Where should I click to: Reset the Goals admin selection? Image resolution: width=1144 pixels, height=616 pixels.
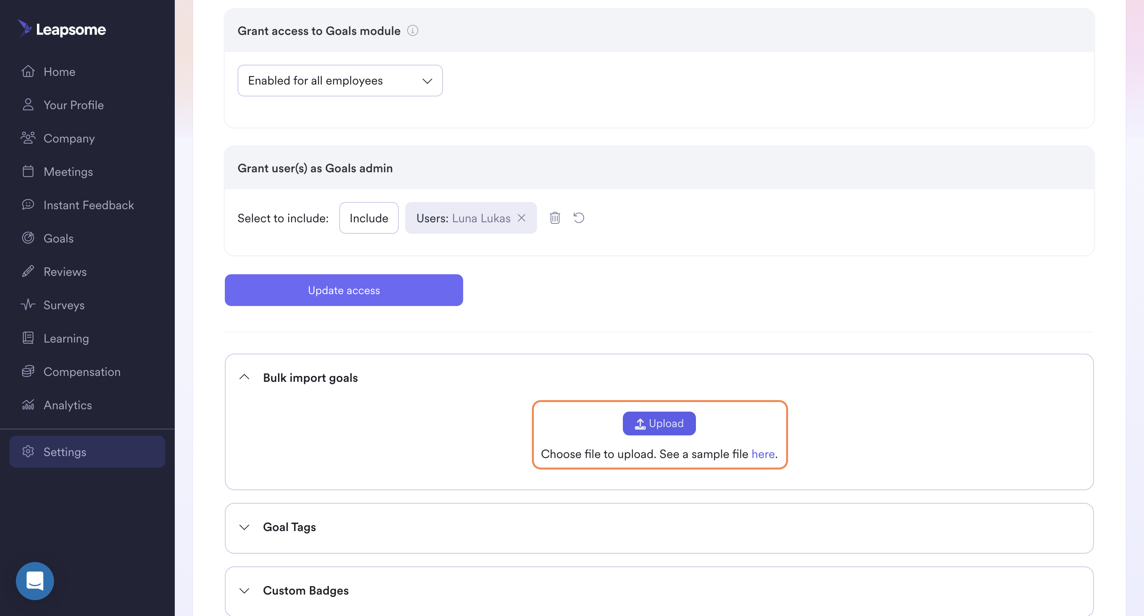(x=579, y=218)
